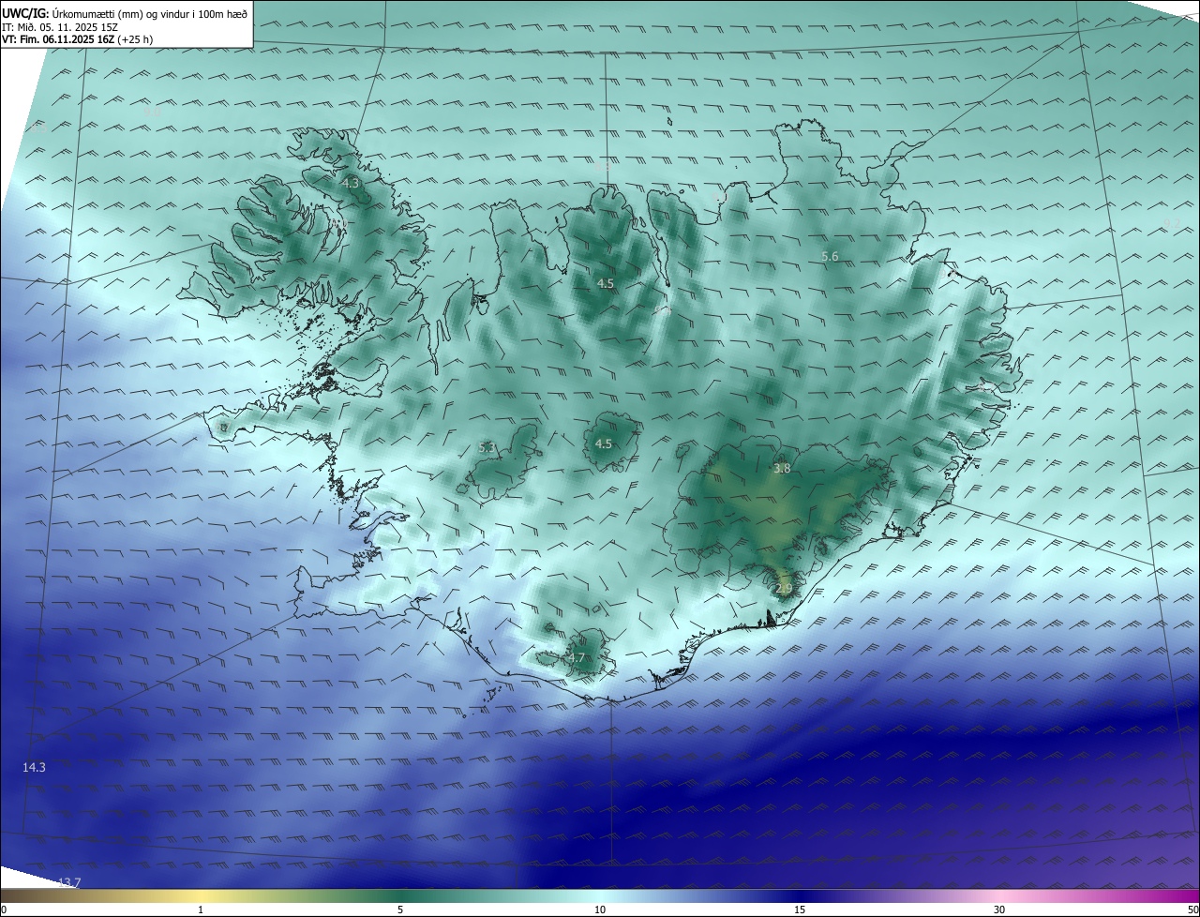Click the yellow section of the colorbar near 1
This screenshot has width=1200, height=917.
201,895
